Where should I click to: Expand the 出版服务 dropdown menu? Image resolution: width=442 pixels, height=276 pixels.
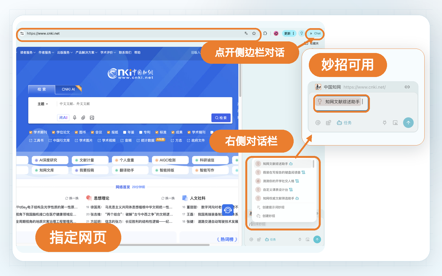click(65, 52)
